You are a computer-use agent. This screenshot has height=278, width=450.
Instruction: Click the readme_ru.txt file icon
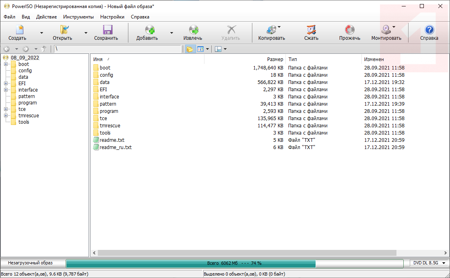96,147
